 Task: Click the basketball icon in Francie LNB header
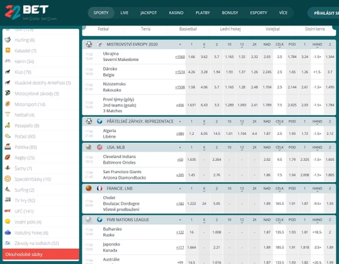[89, 189]
